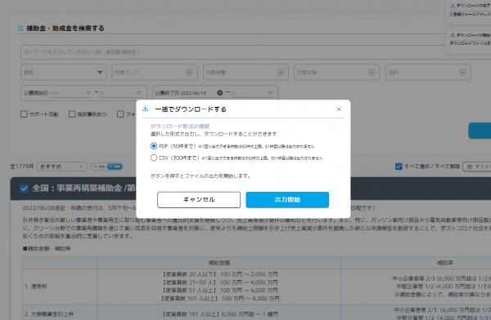Click the plus icon in 対象業種 field
The image size is (491, 320).
pos(281,72)
